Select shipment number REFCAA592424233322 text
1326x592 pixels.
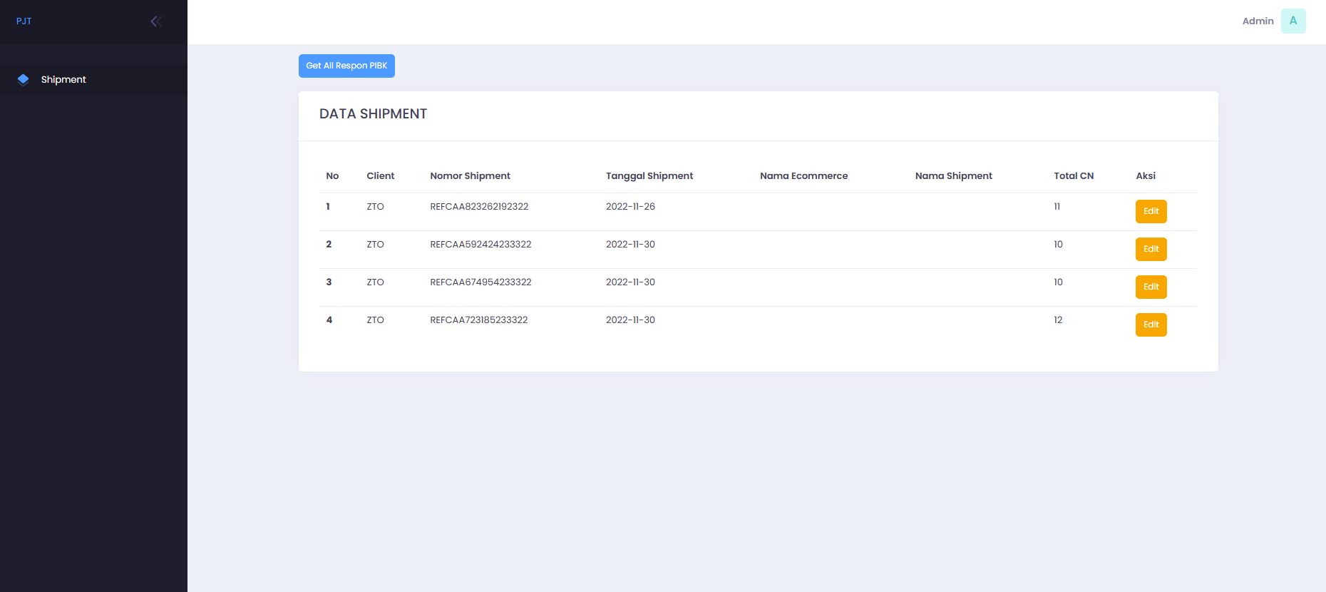480,245
